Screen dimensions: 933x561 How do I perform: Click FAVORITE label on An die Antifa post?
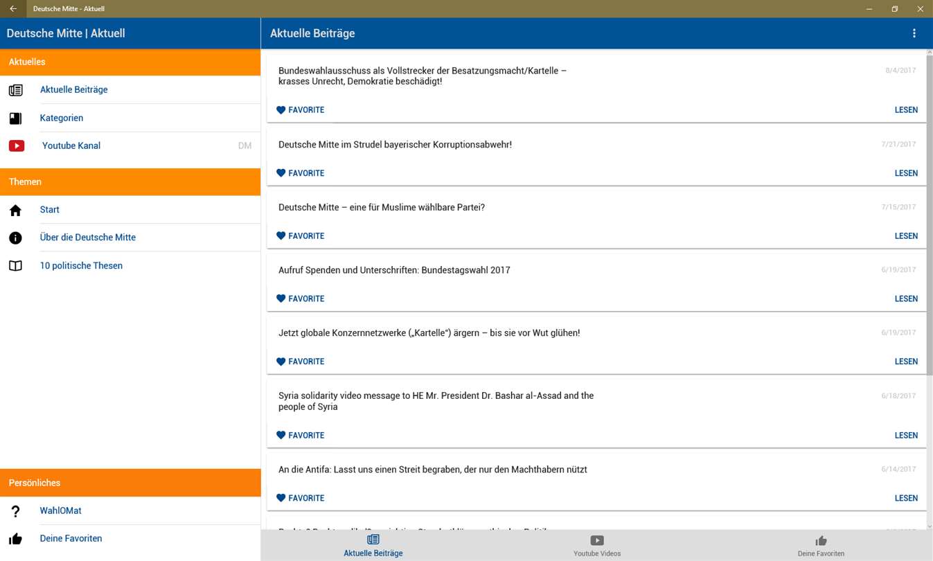point(306,498)
